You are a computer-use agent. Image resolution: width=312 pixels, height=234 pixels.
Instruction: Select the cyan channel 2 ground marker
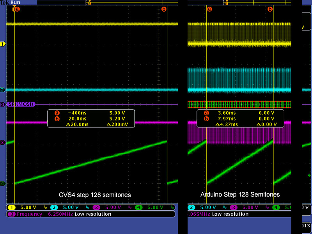point(2,90)
